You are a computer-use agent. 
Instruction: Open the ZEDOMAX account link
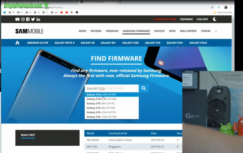pos(186,19)
